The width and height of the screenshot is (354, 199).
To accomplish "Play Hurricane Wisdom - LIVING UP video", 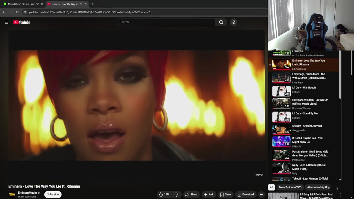I will (x=303, y=104).
